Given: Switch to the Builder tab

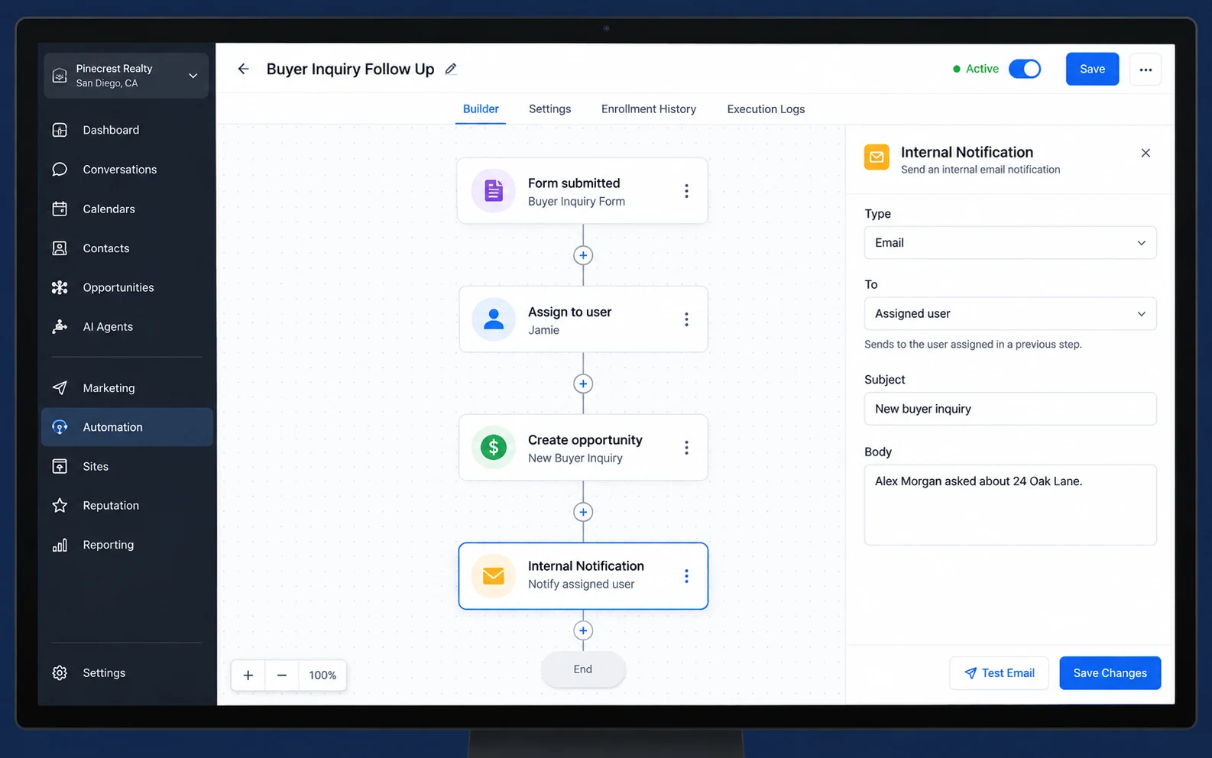Looking at the screenshot, I should pos(481,109).
